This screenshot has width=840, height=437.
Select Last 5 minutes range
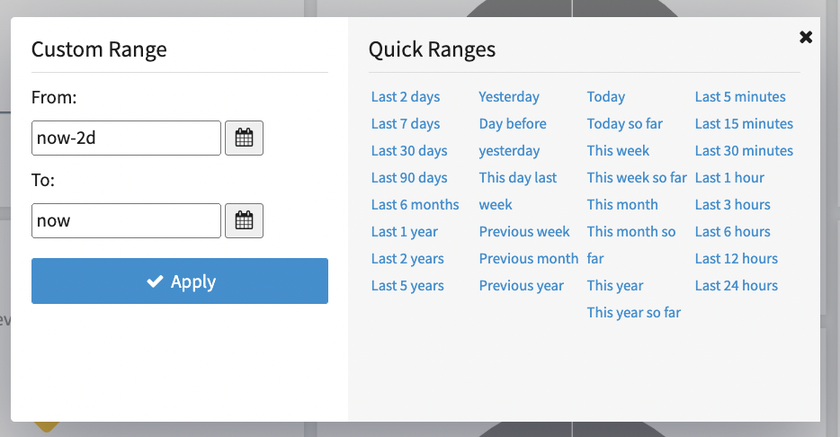click(740, 97)
